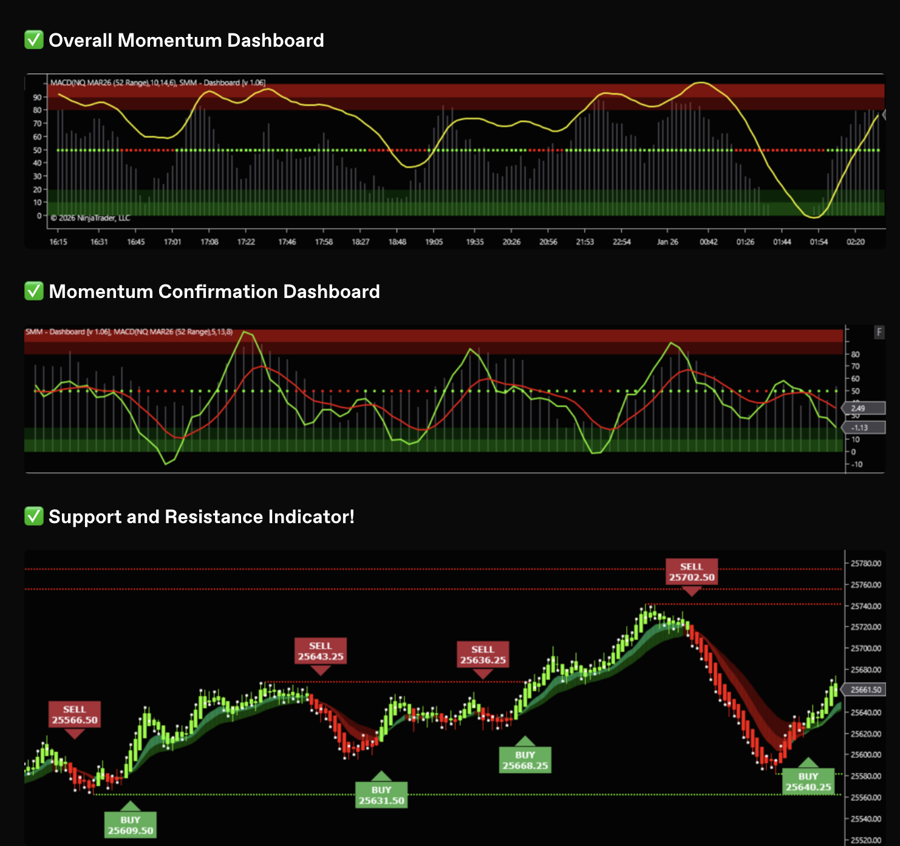Click the -10 level on the confirmation chart axis
This screenshot has width=900, height=846.
tap(856, 464)
